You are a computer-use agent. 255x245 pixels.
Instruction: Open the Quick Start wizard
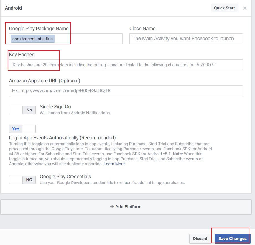224,8
